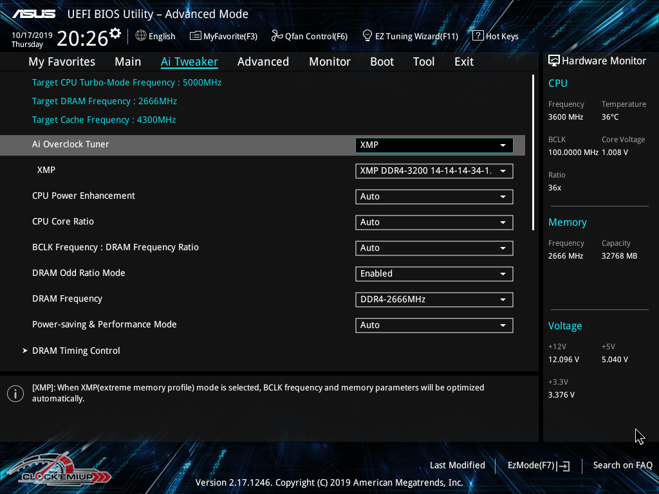Change Power-saving & Performance Mode value
Screen dimensions: 659x494
point(434,325)
